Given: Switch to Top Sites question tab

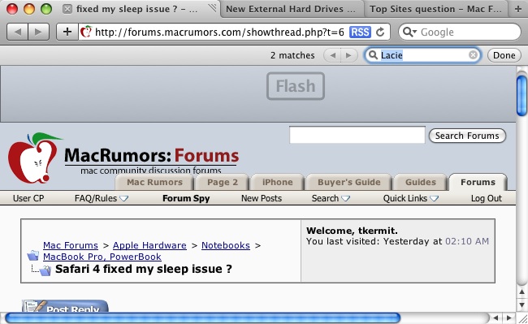Looking at the screenshot, I should (x=435, y=9).
